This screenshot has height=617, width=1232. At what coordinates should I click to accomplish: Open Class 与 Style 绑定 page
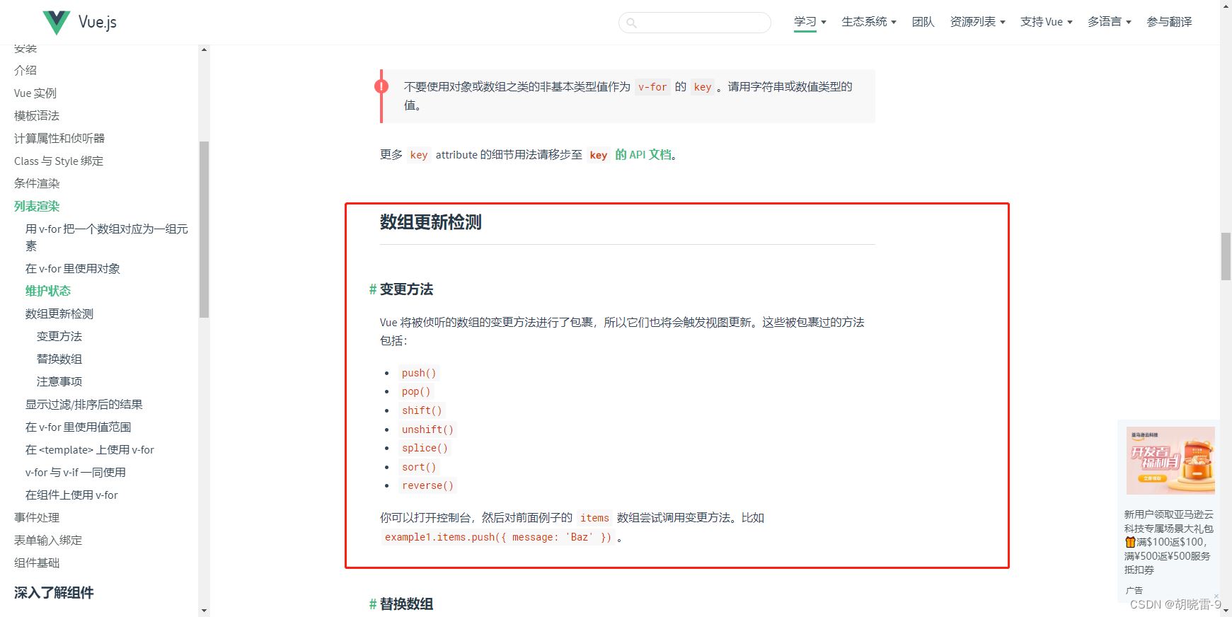(59, 161)
